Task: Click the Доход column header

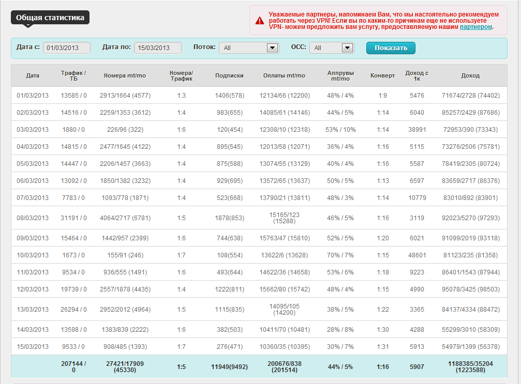Action: coord(470,75)
